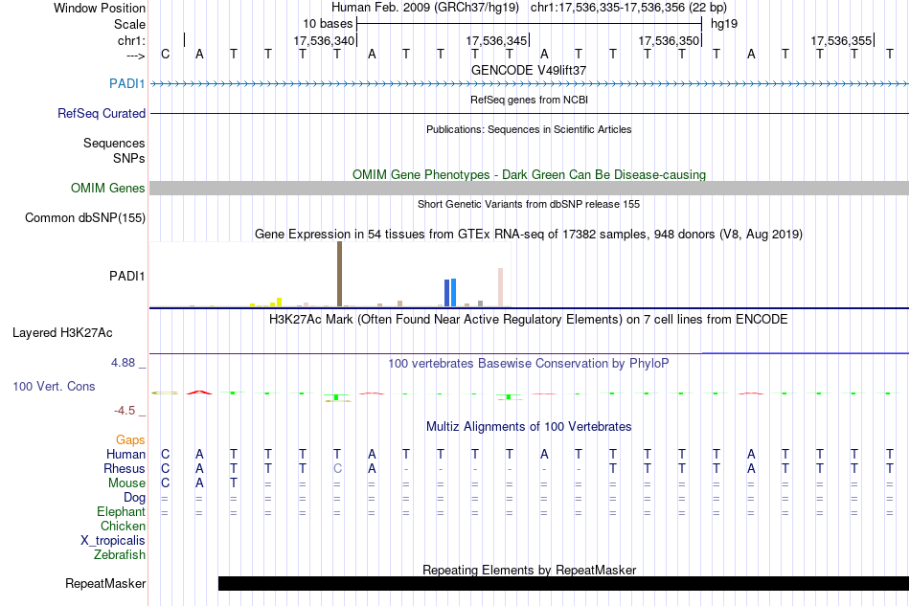Viewport: 910px width, 606px height.
Task: Click the light-colored C in Rhesus row
Action: [x=337, y=468]
